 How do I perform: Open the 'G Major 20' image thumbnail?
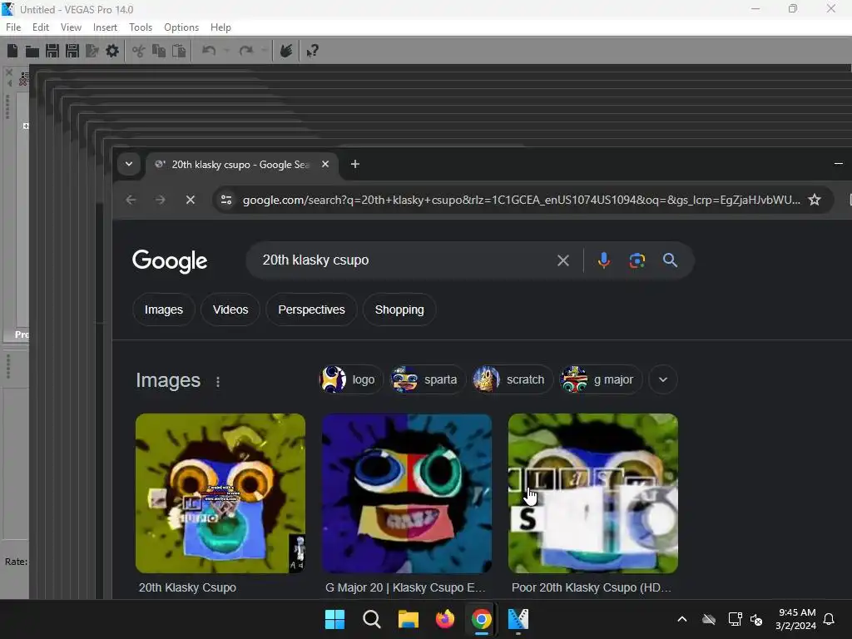(x=406, y=493)
